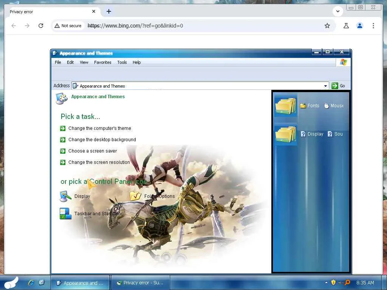Open the Chrome three-dot menu
This screenshot has width=387, height=290.
(373, 26)
